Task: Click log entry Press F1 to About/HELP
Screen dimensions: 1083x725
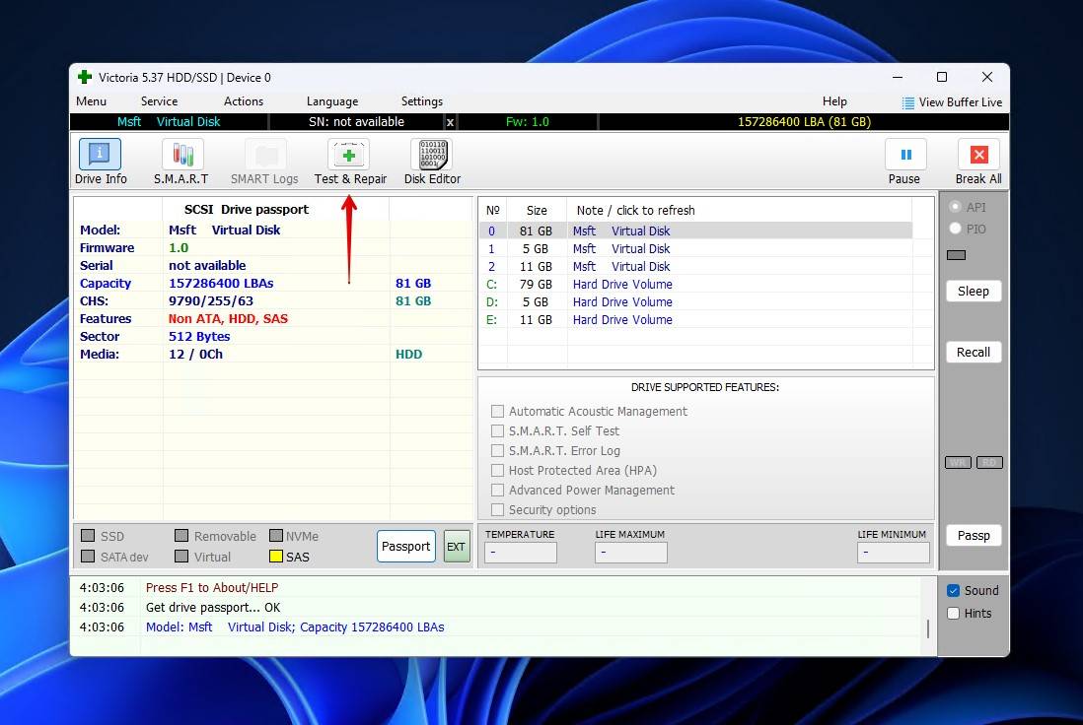Action: 211,588
